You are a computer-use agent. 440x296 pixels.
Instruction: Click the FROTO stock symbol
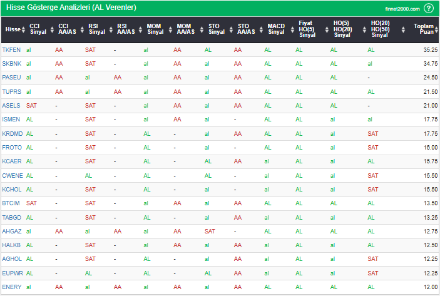click(x=11, y=148)
